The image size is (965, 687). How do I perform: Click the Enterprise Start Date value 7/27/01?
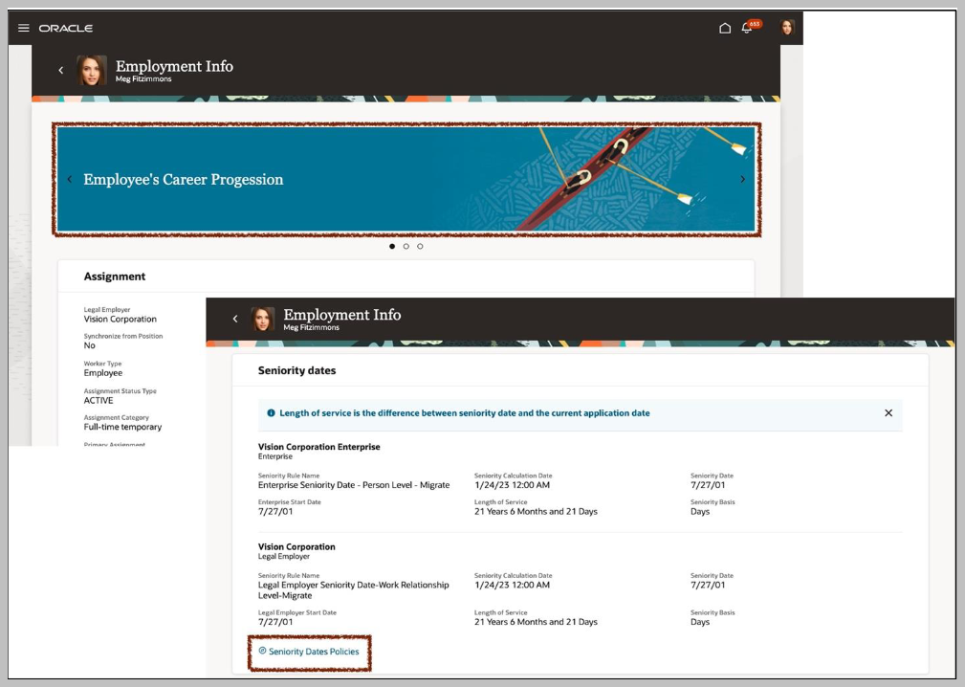[275, 512]
